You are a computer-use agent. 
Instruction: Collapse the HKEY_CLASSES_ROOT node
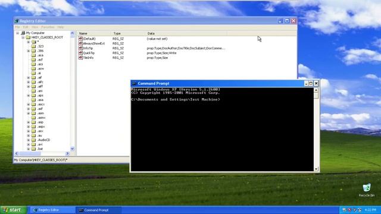tap(23, 37)
